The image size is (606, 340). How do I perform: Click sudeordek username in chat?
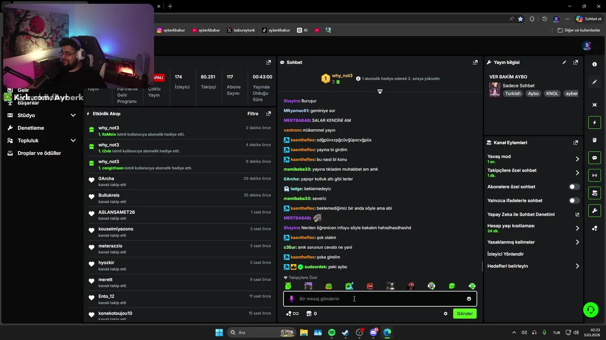tap(315, 267)
